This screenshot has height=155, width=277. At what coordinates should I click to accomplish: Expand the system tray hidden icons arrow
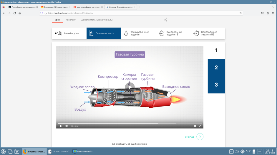[231, 151]
